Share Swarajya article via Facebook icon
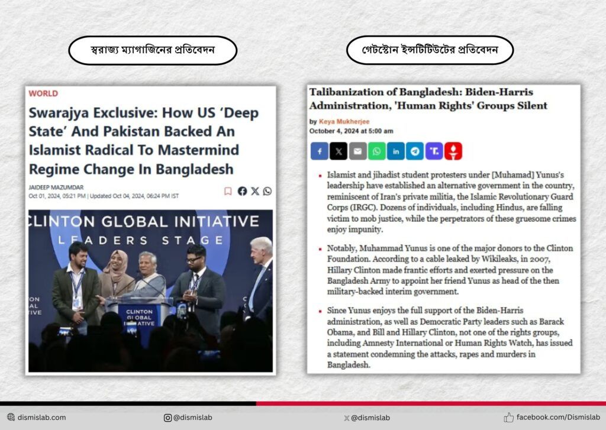The width and height of the screenshot is (606, 430). pyautogui.click(x=242, y=191)
